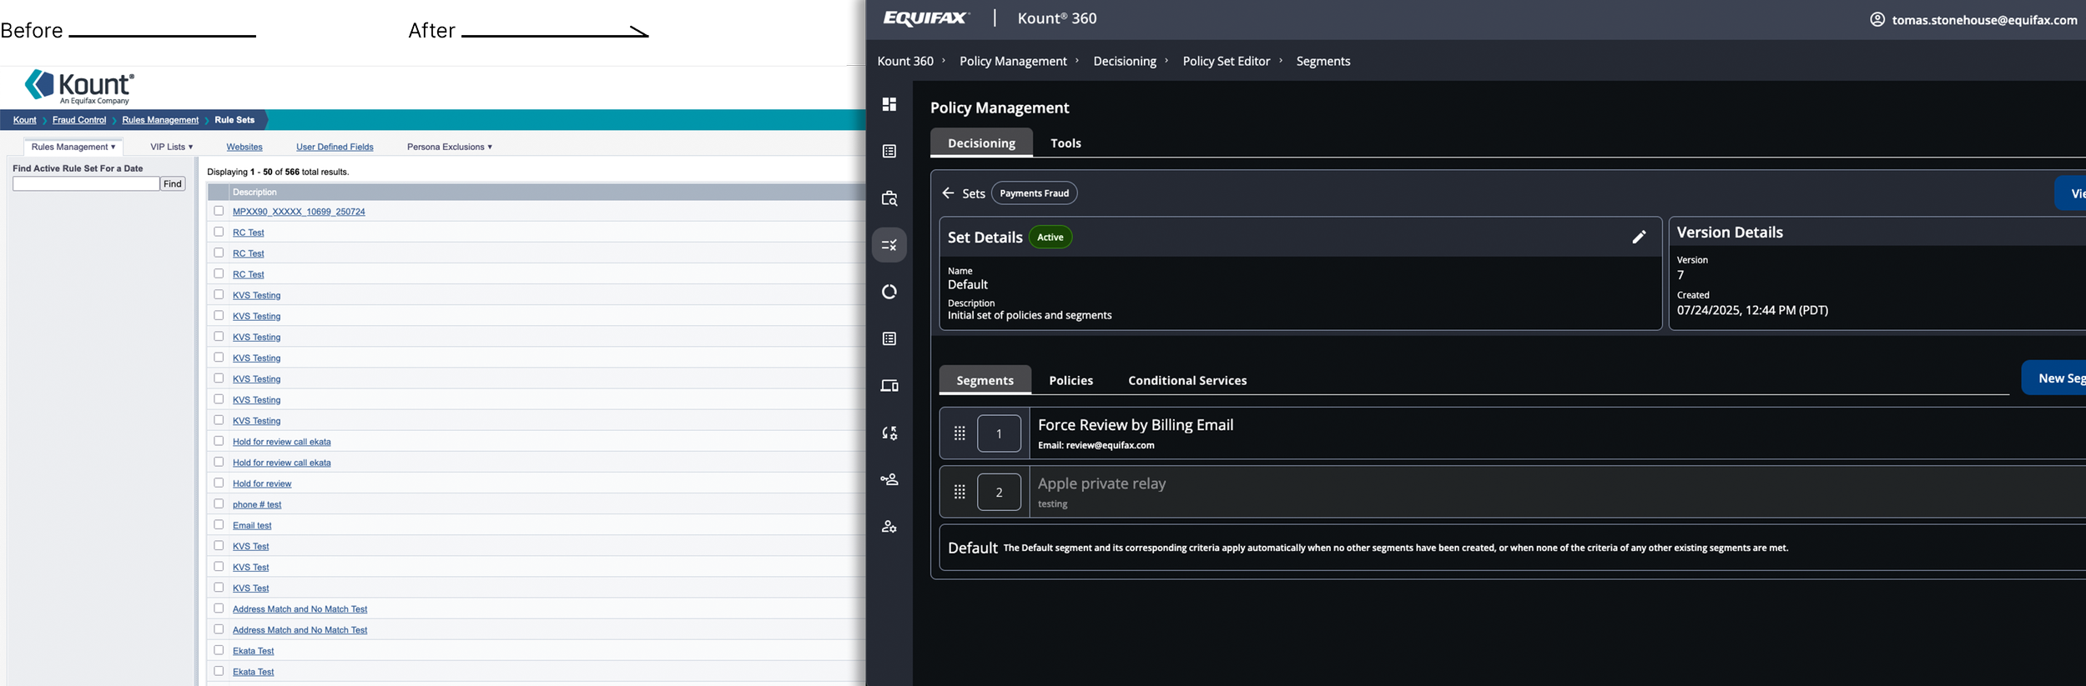
Task: Open the Apple private relay segment
Action: (1101, 483)
